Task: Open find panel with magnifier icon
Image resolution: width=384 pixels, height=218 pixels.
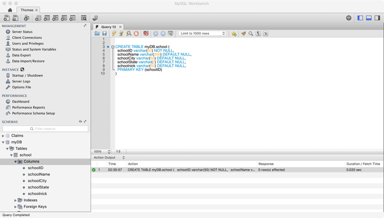Action: [x=251, y=34]
